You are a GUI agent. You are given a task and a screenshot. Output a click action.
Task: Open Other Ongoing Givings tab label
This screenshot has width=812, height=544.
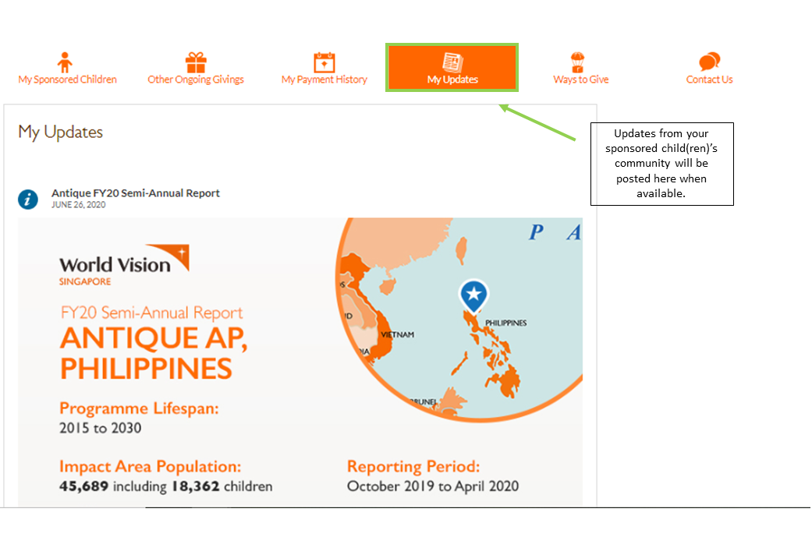tap(196, 79)
